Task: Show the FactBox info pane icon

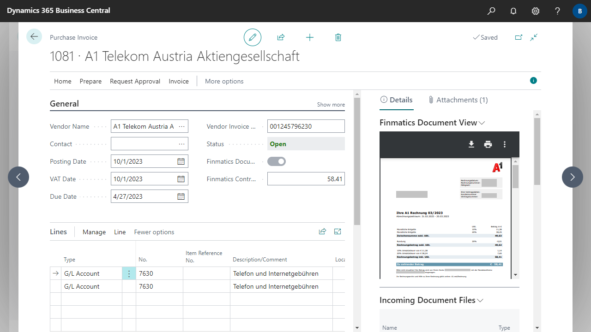Action: pos(534,81)
